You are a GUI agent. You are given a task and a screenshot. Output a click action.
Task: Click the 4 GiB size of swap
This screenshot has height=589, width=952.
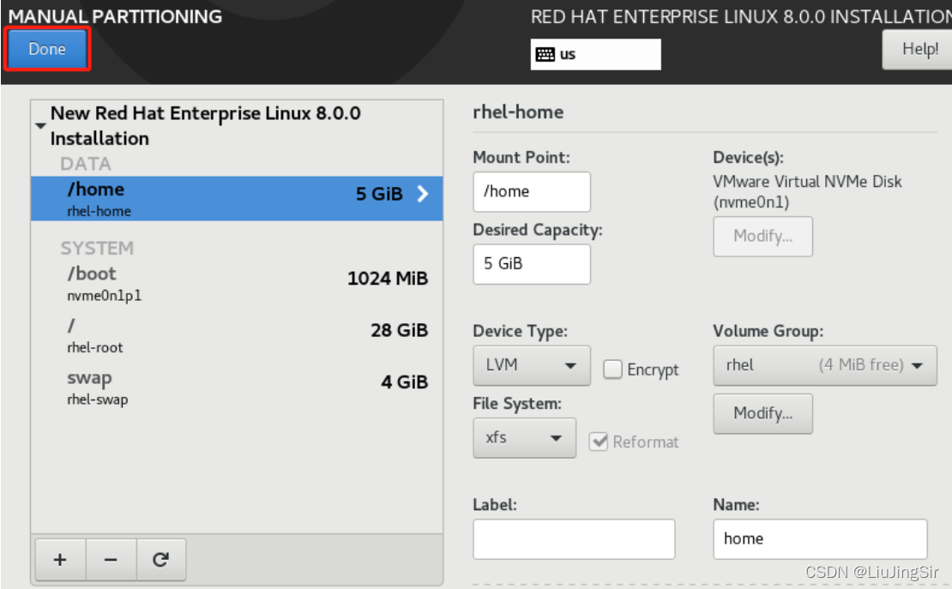(x=404, y=382)
